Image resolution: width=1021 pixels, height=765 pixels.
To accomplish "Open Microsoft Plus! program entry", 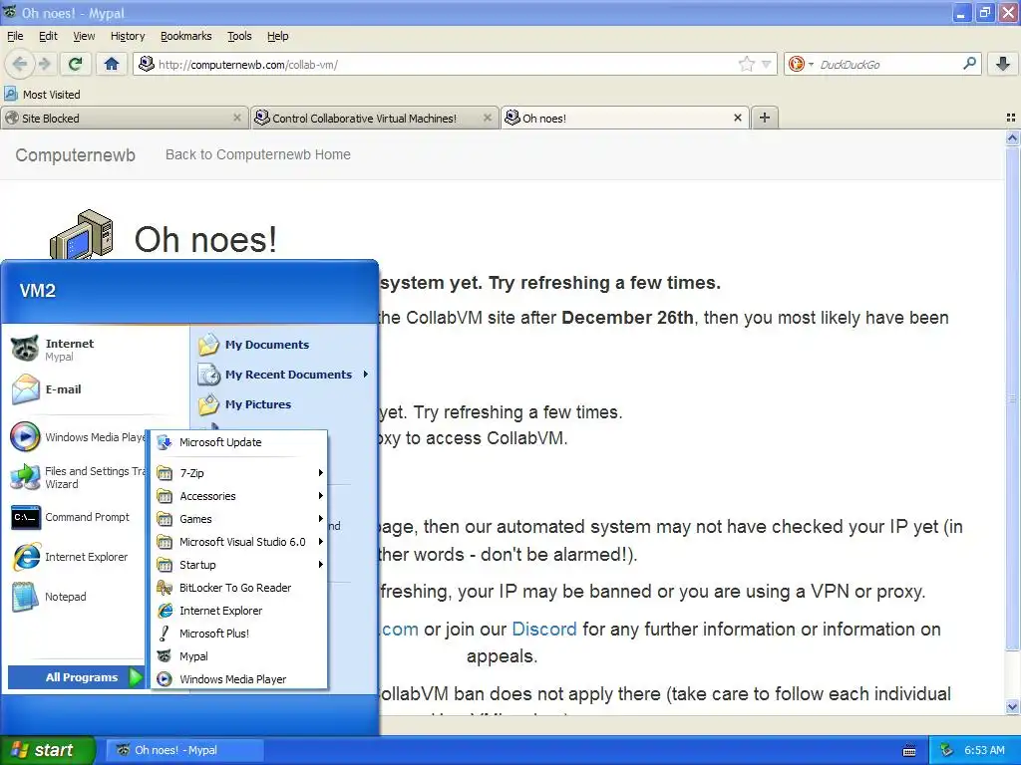I will (x=239, y=633).
